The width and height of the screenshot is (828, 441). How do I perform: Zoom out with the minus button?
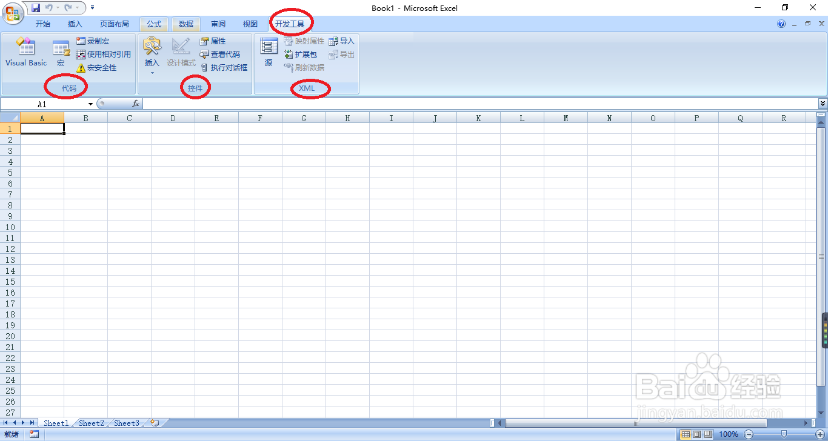(x=749, y=434)
